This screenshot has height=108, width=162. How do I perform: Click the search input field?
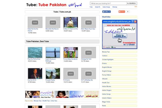(108, 4)
